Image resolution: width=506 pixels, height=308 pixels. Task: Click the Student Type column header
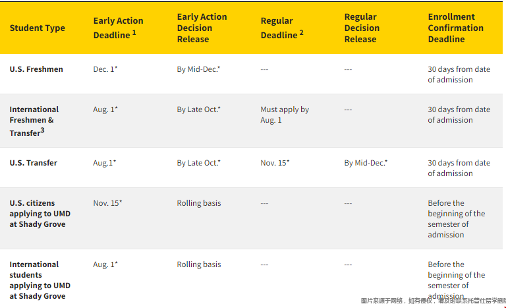click(37, 28)
